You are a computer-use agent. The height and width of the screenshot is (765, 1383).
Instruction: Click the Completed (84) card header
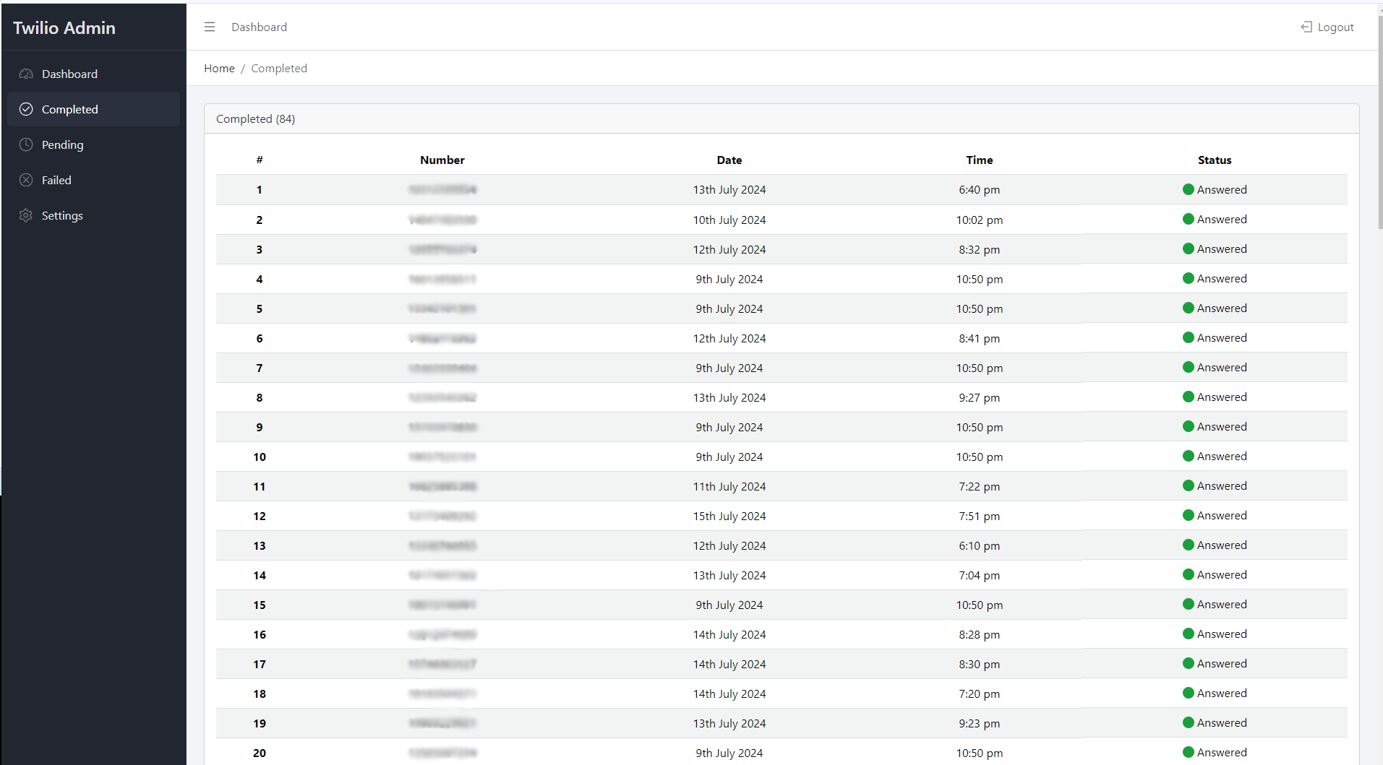(782, 118)
